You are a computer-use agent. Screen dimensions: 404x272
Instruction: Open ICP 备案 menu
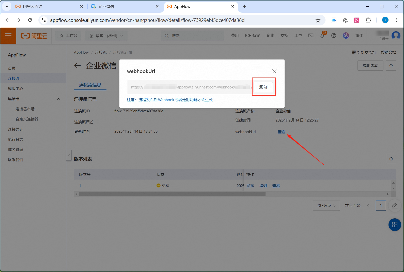click(253, 36)
